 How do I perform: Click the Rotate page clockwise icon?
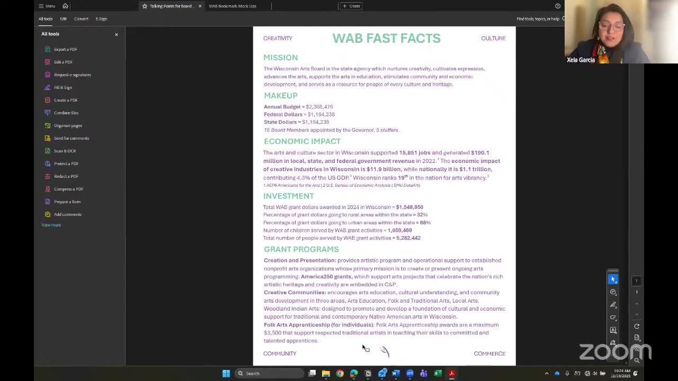coord(637,326)
